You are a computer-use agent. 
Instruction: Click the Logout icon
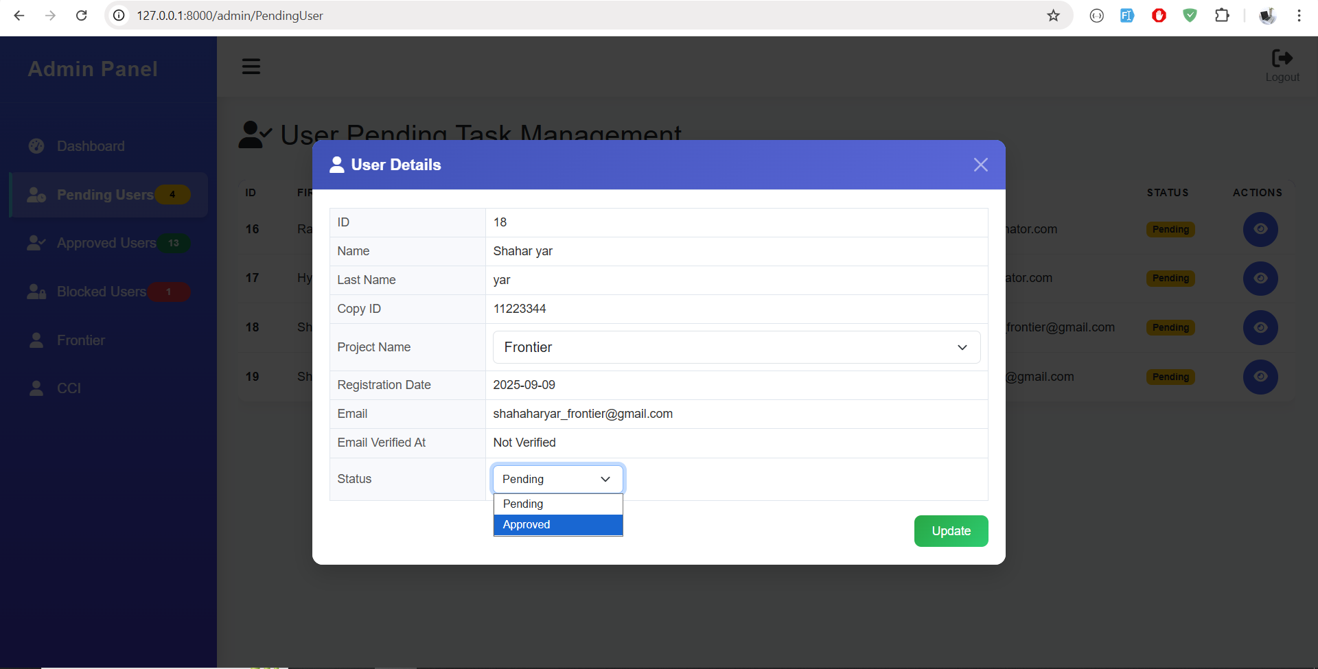click(1282, 59)
